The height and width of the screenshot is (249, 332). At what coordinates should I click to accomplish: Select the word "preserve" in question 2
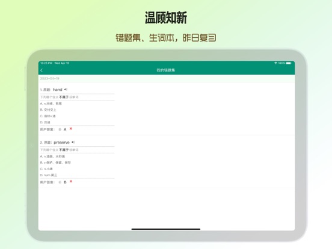pyautogui.click(x=61, y=143)
